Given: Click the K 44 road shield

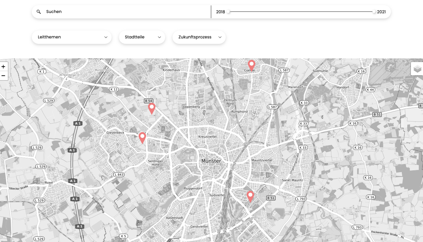Looking at the screenshot, I should click(x=370, y=90).
